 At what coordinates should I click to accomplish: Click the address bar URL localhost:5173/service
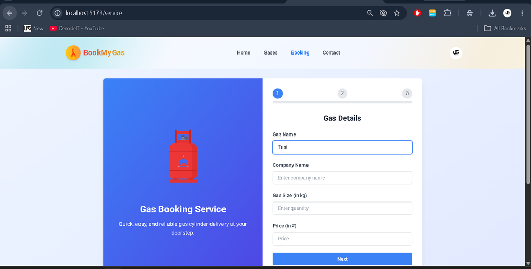(94, 13)
